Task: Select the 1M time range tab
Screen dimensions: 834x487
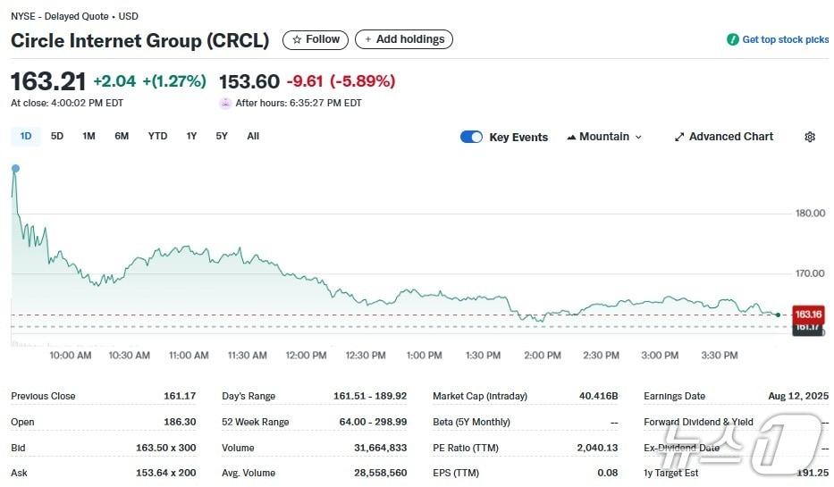Action: tap(88, 136)
